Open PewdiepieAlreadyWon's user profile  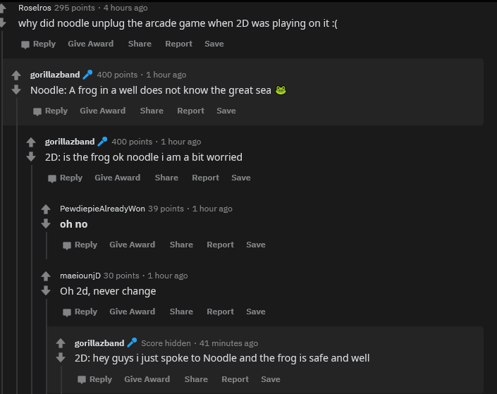click(102, 209)
